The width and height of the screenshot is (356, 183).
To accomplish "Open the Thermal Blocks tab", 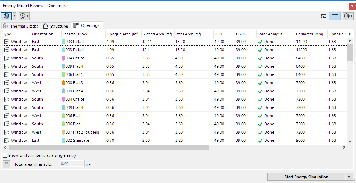I will pyautogui.click(x=21, y=26).
